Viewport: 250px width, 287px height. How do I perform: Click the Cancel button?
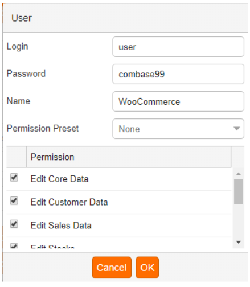click(112, 268)
